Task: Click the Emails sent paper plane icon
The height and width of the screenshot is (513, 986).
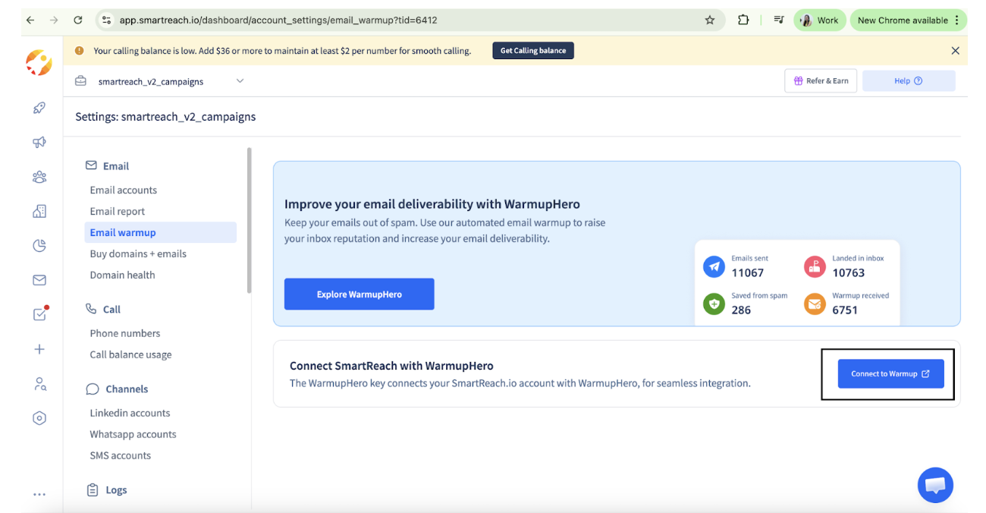Action: pyautogui.click(x=714, y=267)
